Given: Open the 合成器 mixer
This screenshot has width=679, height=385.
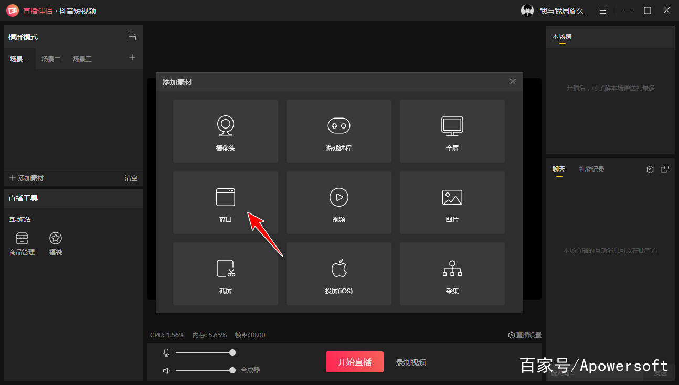Looking at the screenshot, I should click(250, 370).
